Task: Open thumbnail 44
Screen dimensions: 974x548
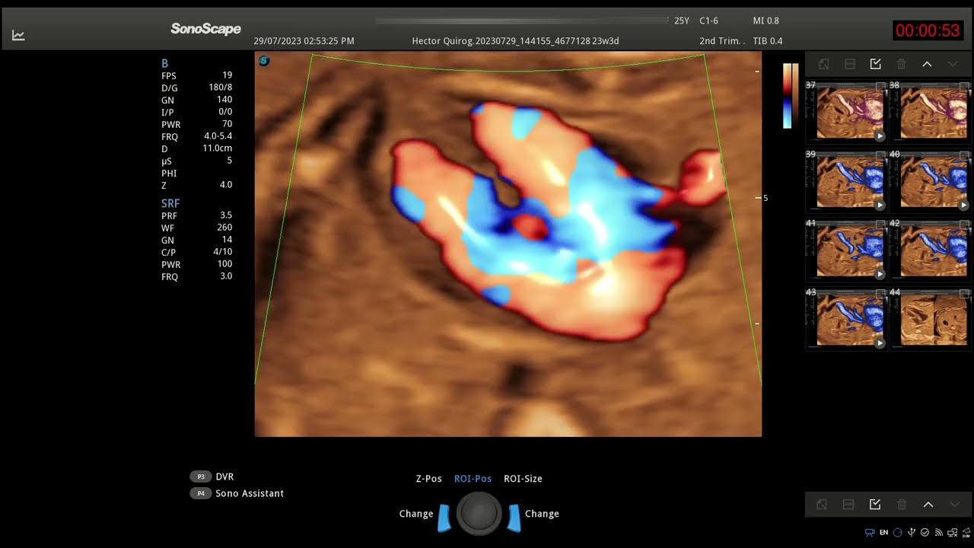Action: pyautogui.click(x=930, y=319)
